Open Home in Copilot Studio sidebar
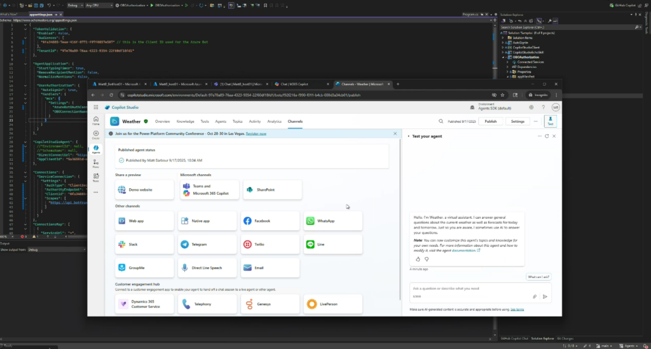Screen dimensions: 651x349 click(x=96, y=120)
